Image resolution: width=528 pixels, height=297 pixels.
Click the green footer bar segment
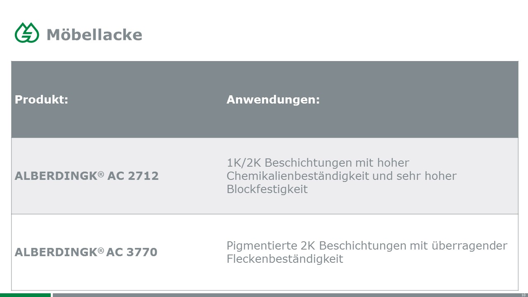coord(25,295)
